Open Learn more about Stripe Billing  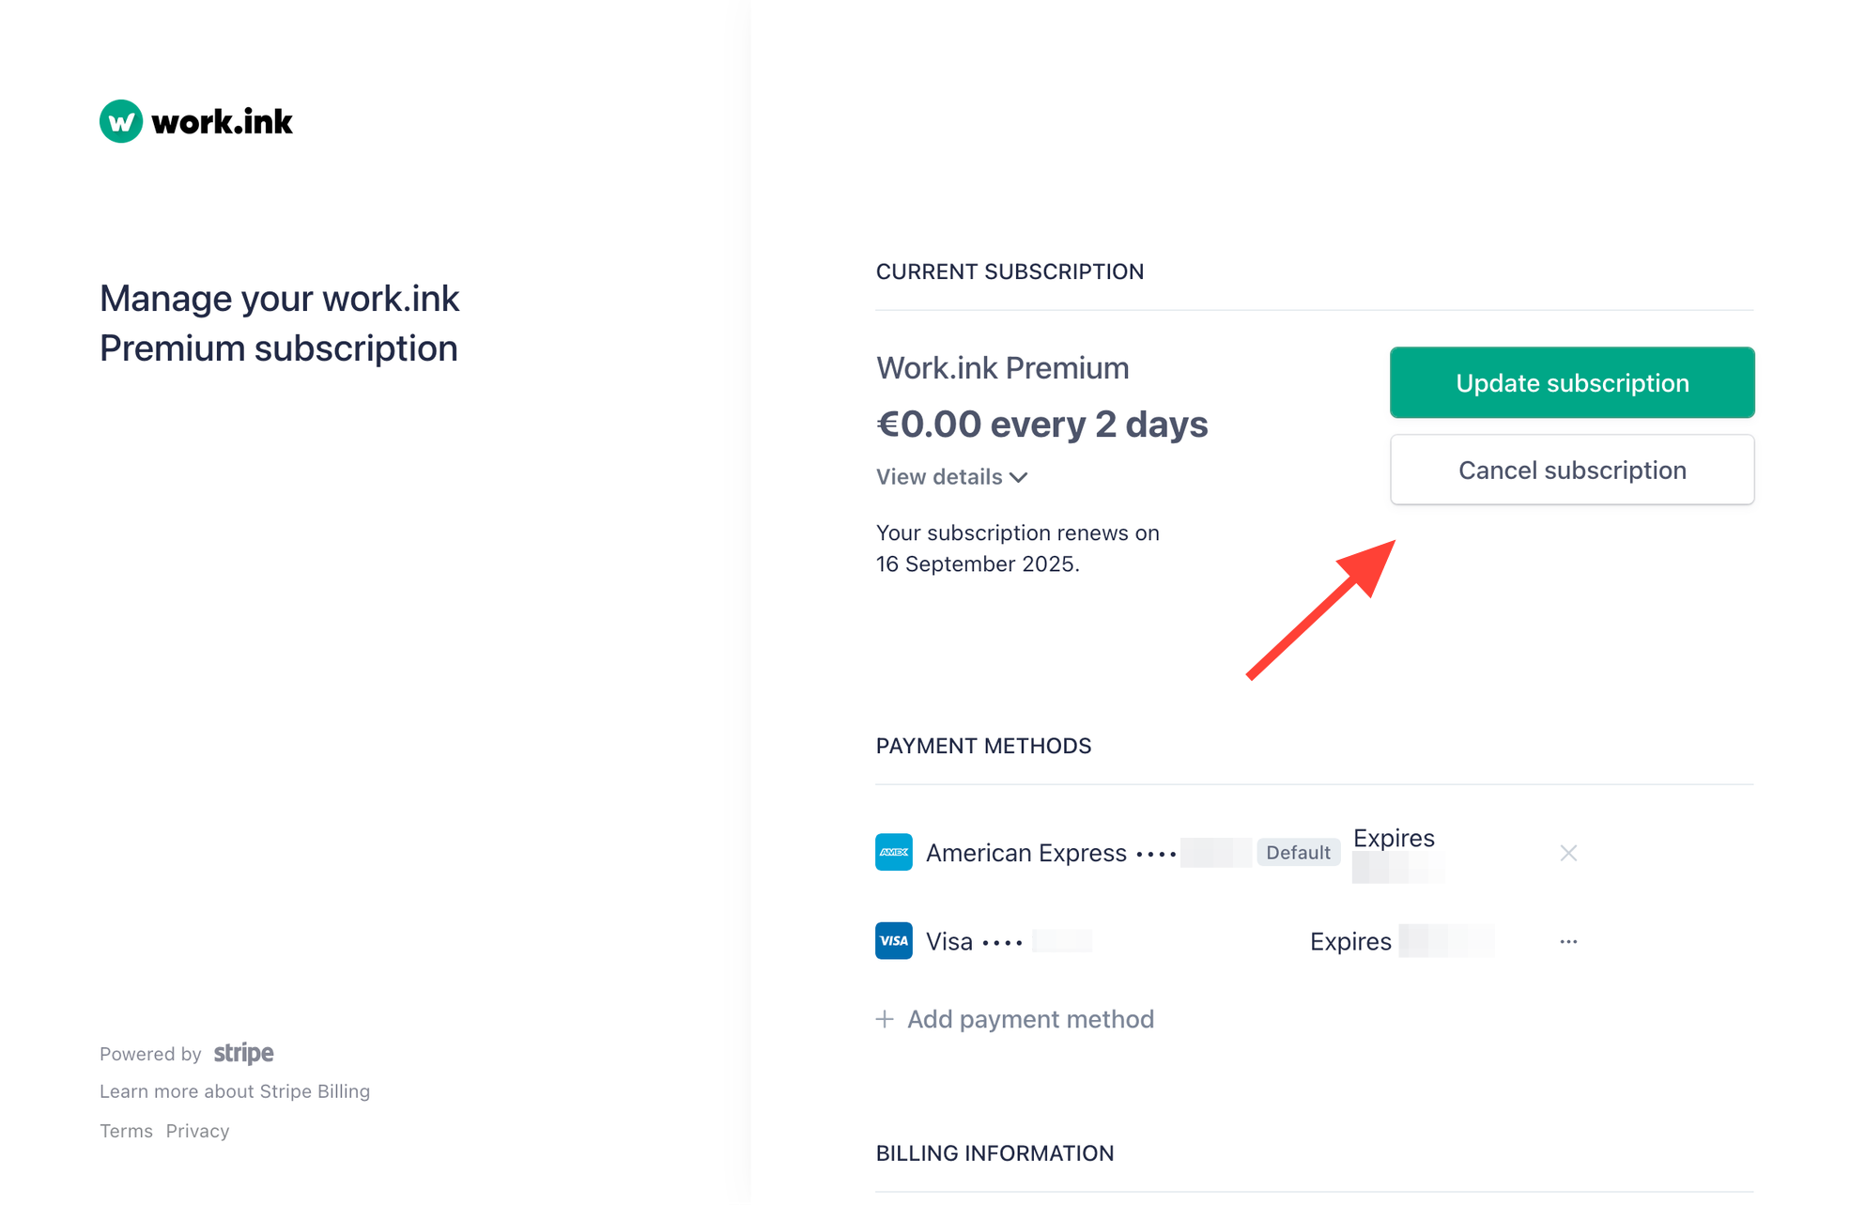pyautogui.click(x=235, y=1091)
